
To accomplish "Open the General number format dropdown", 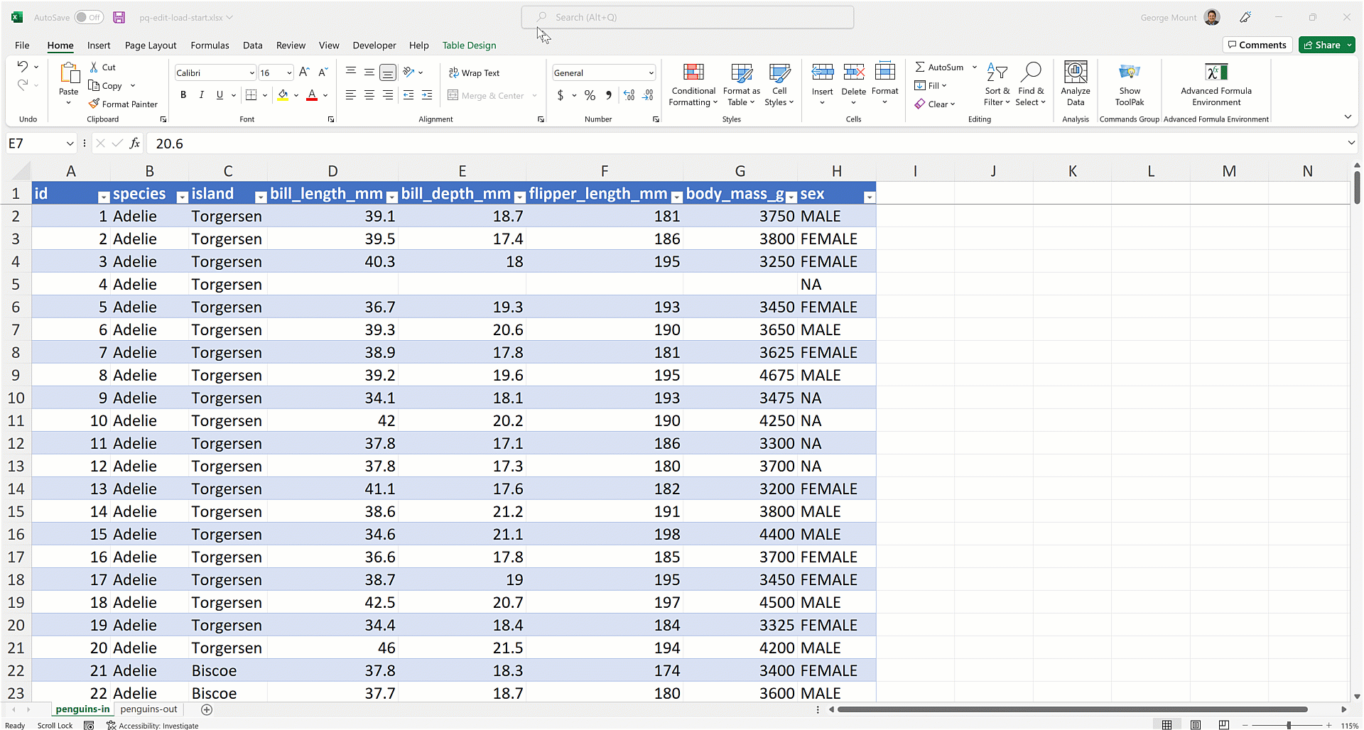I will click(649, 72).
